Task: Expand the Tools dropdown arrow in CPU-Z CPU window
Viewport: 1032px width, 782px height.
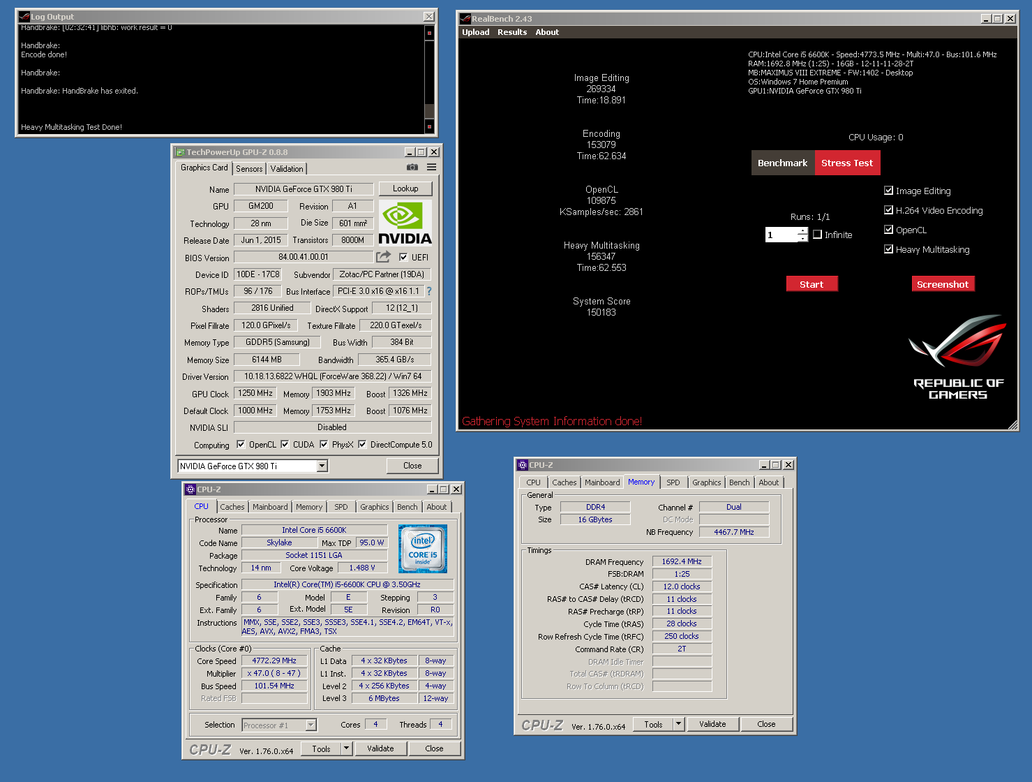Action: 346,748
